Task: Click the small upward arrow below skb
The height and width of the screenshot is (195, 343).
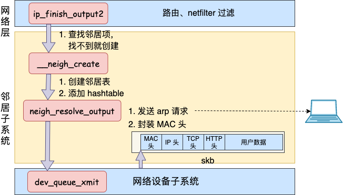Action: [140, 160]
